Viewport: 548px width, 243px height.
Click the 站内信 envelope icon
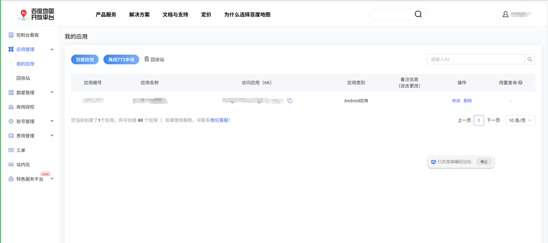(11, 164)
